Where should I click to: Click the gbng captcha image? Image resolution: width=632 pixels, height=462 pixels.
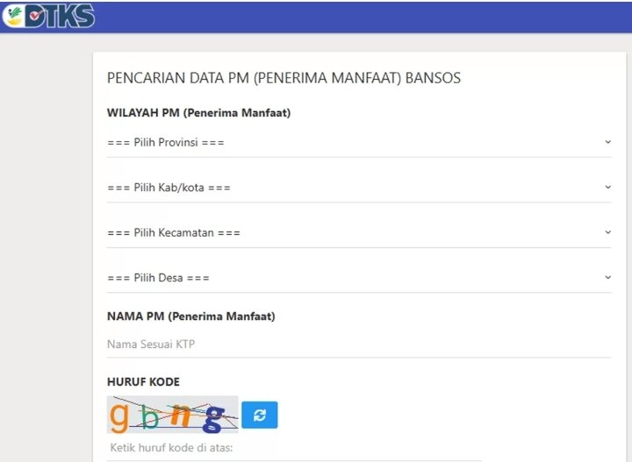(x=173, y=415)
